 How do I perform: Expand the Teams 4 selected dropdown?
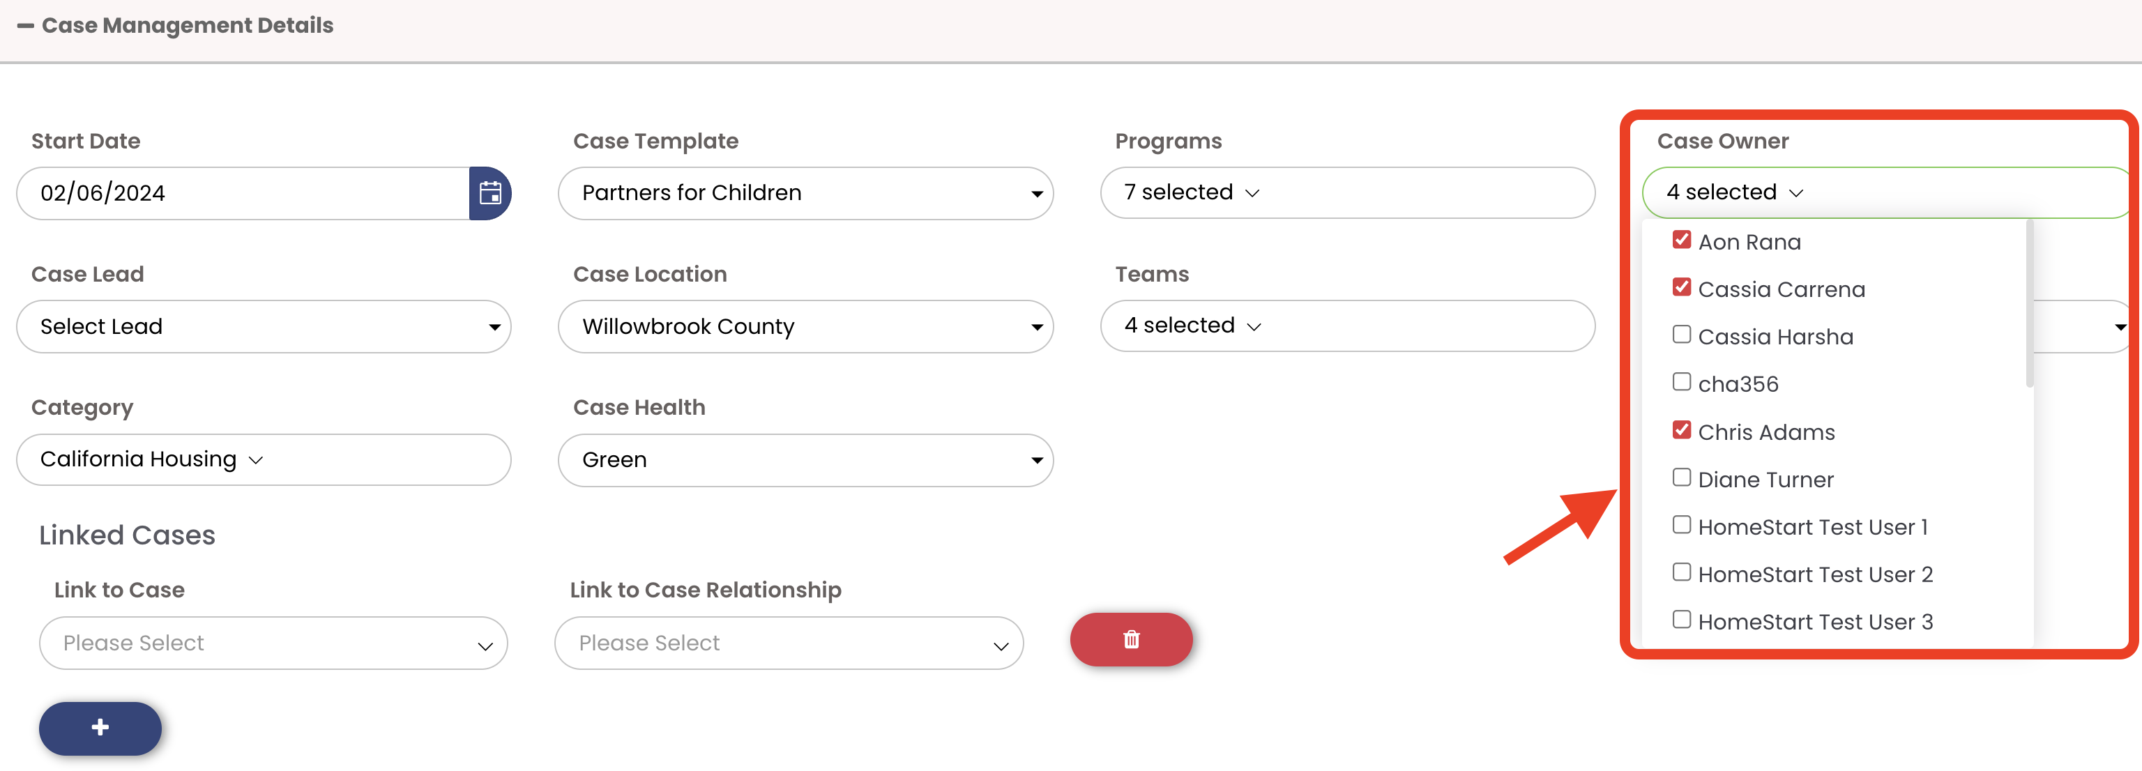click(x=1347, y=326)
